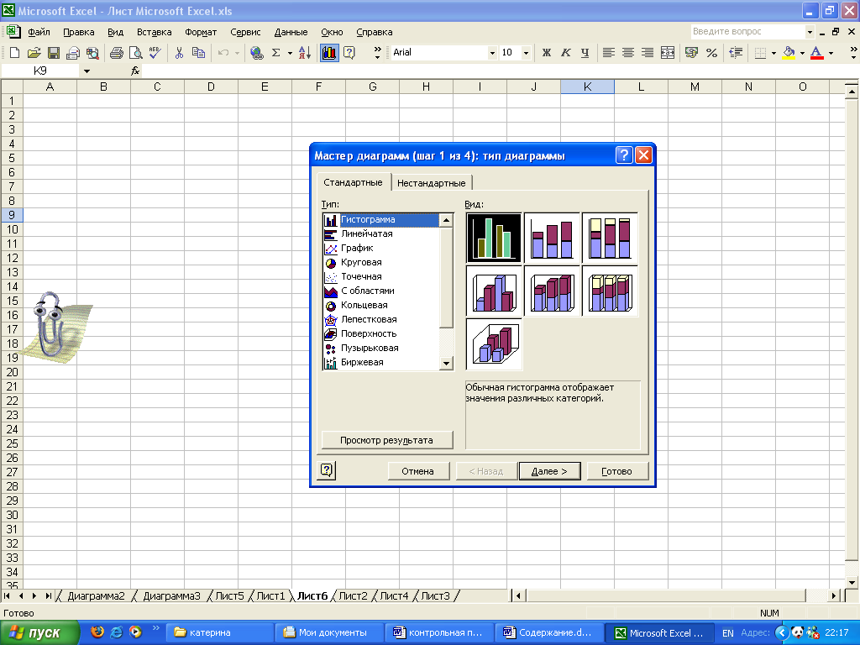Click the пуск Start button
The height and width of the screenshot is (645, 860).
pyautogui.click(x=39, y=632)
